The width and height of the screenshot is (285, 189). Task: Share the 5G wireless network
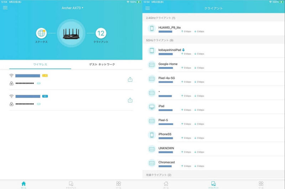pyautogui.click(x=130, y=100)
